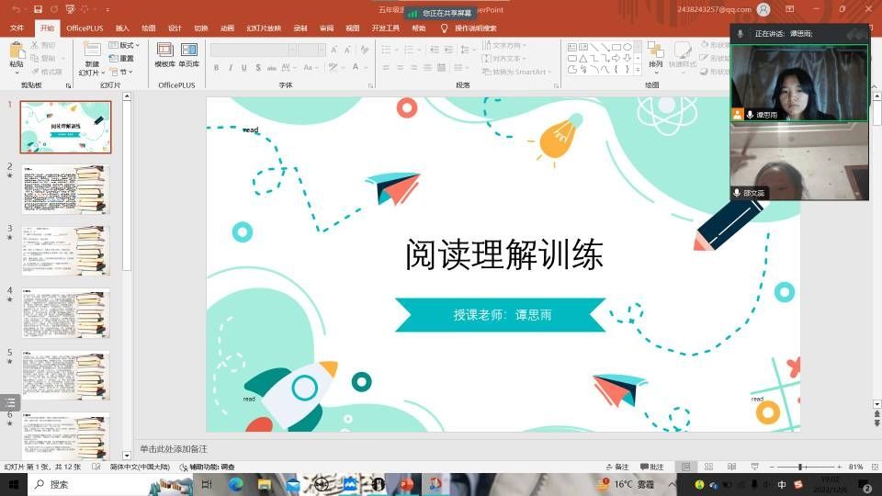
Task: Switch to the Insert (插入) ribbon tab
Action: click(x=122, y=28)
